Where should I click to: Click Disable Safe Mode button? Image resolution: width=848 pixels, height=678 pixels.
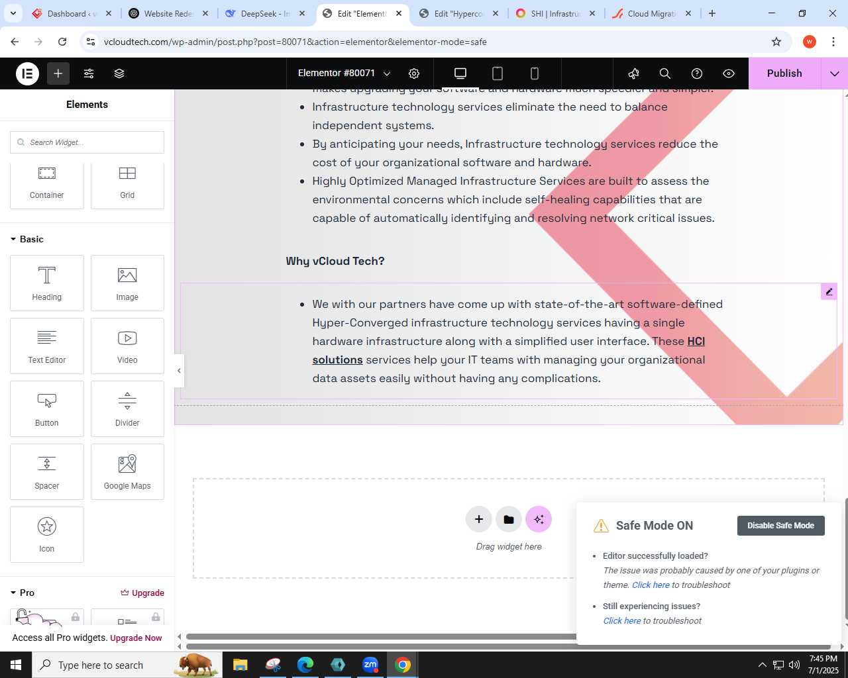(x=780, y=526)
